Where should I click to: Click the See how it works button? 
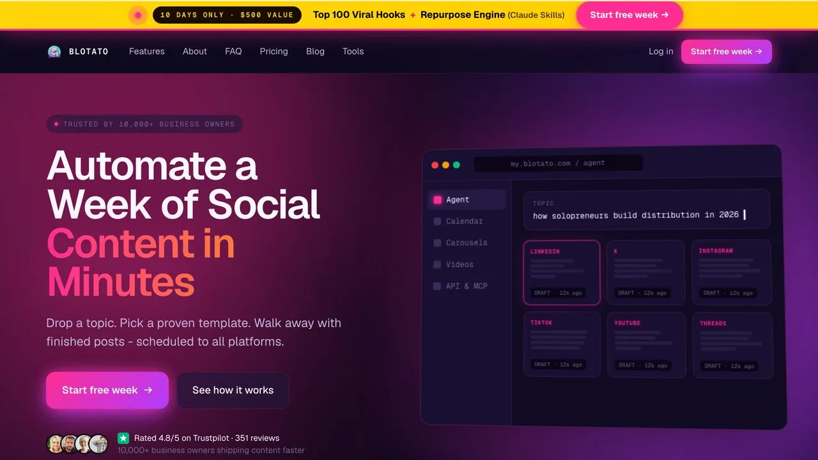[x=233, y=390]
